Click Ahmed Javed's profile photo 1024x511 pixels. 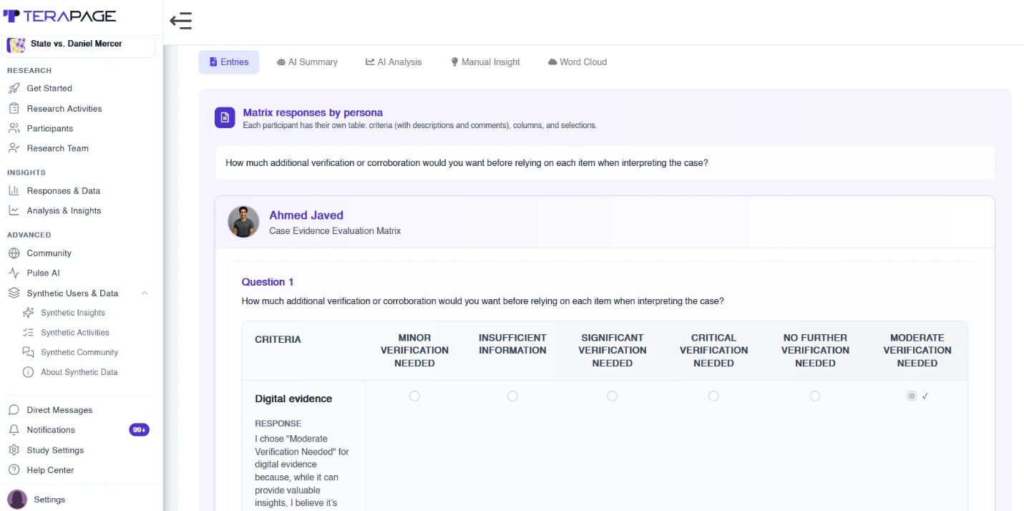(x=243, y=222)
